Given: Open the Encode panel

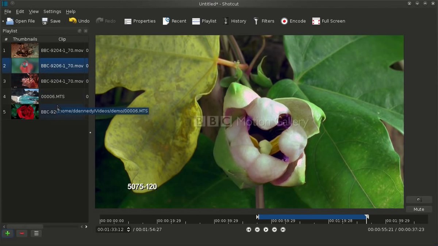Looking at the screenshot, I should [293, 21].
